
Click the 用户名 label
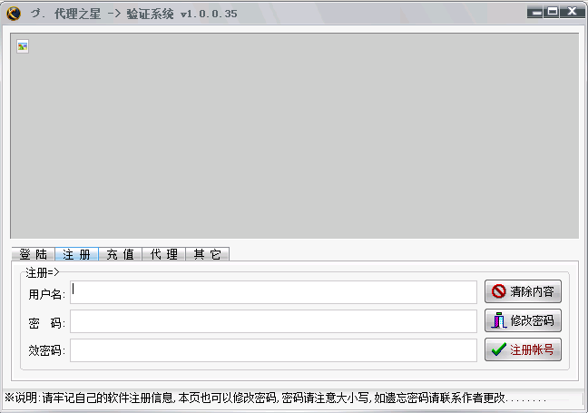pos(46,294)
